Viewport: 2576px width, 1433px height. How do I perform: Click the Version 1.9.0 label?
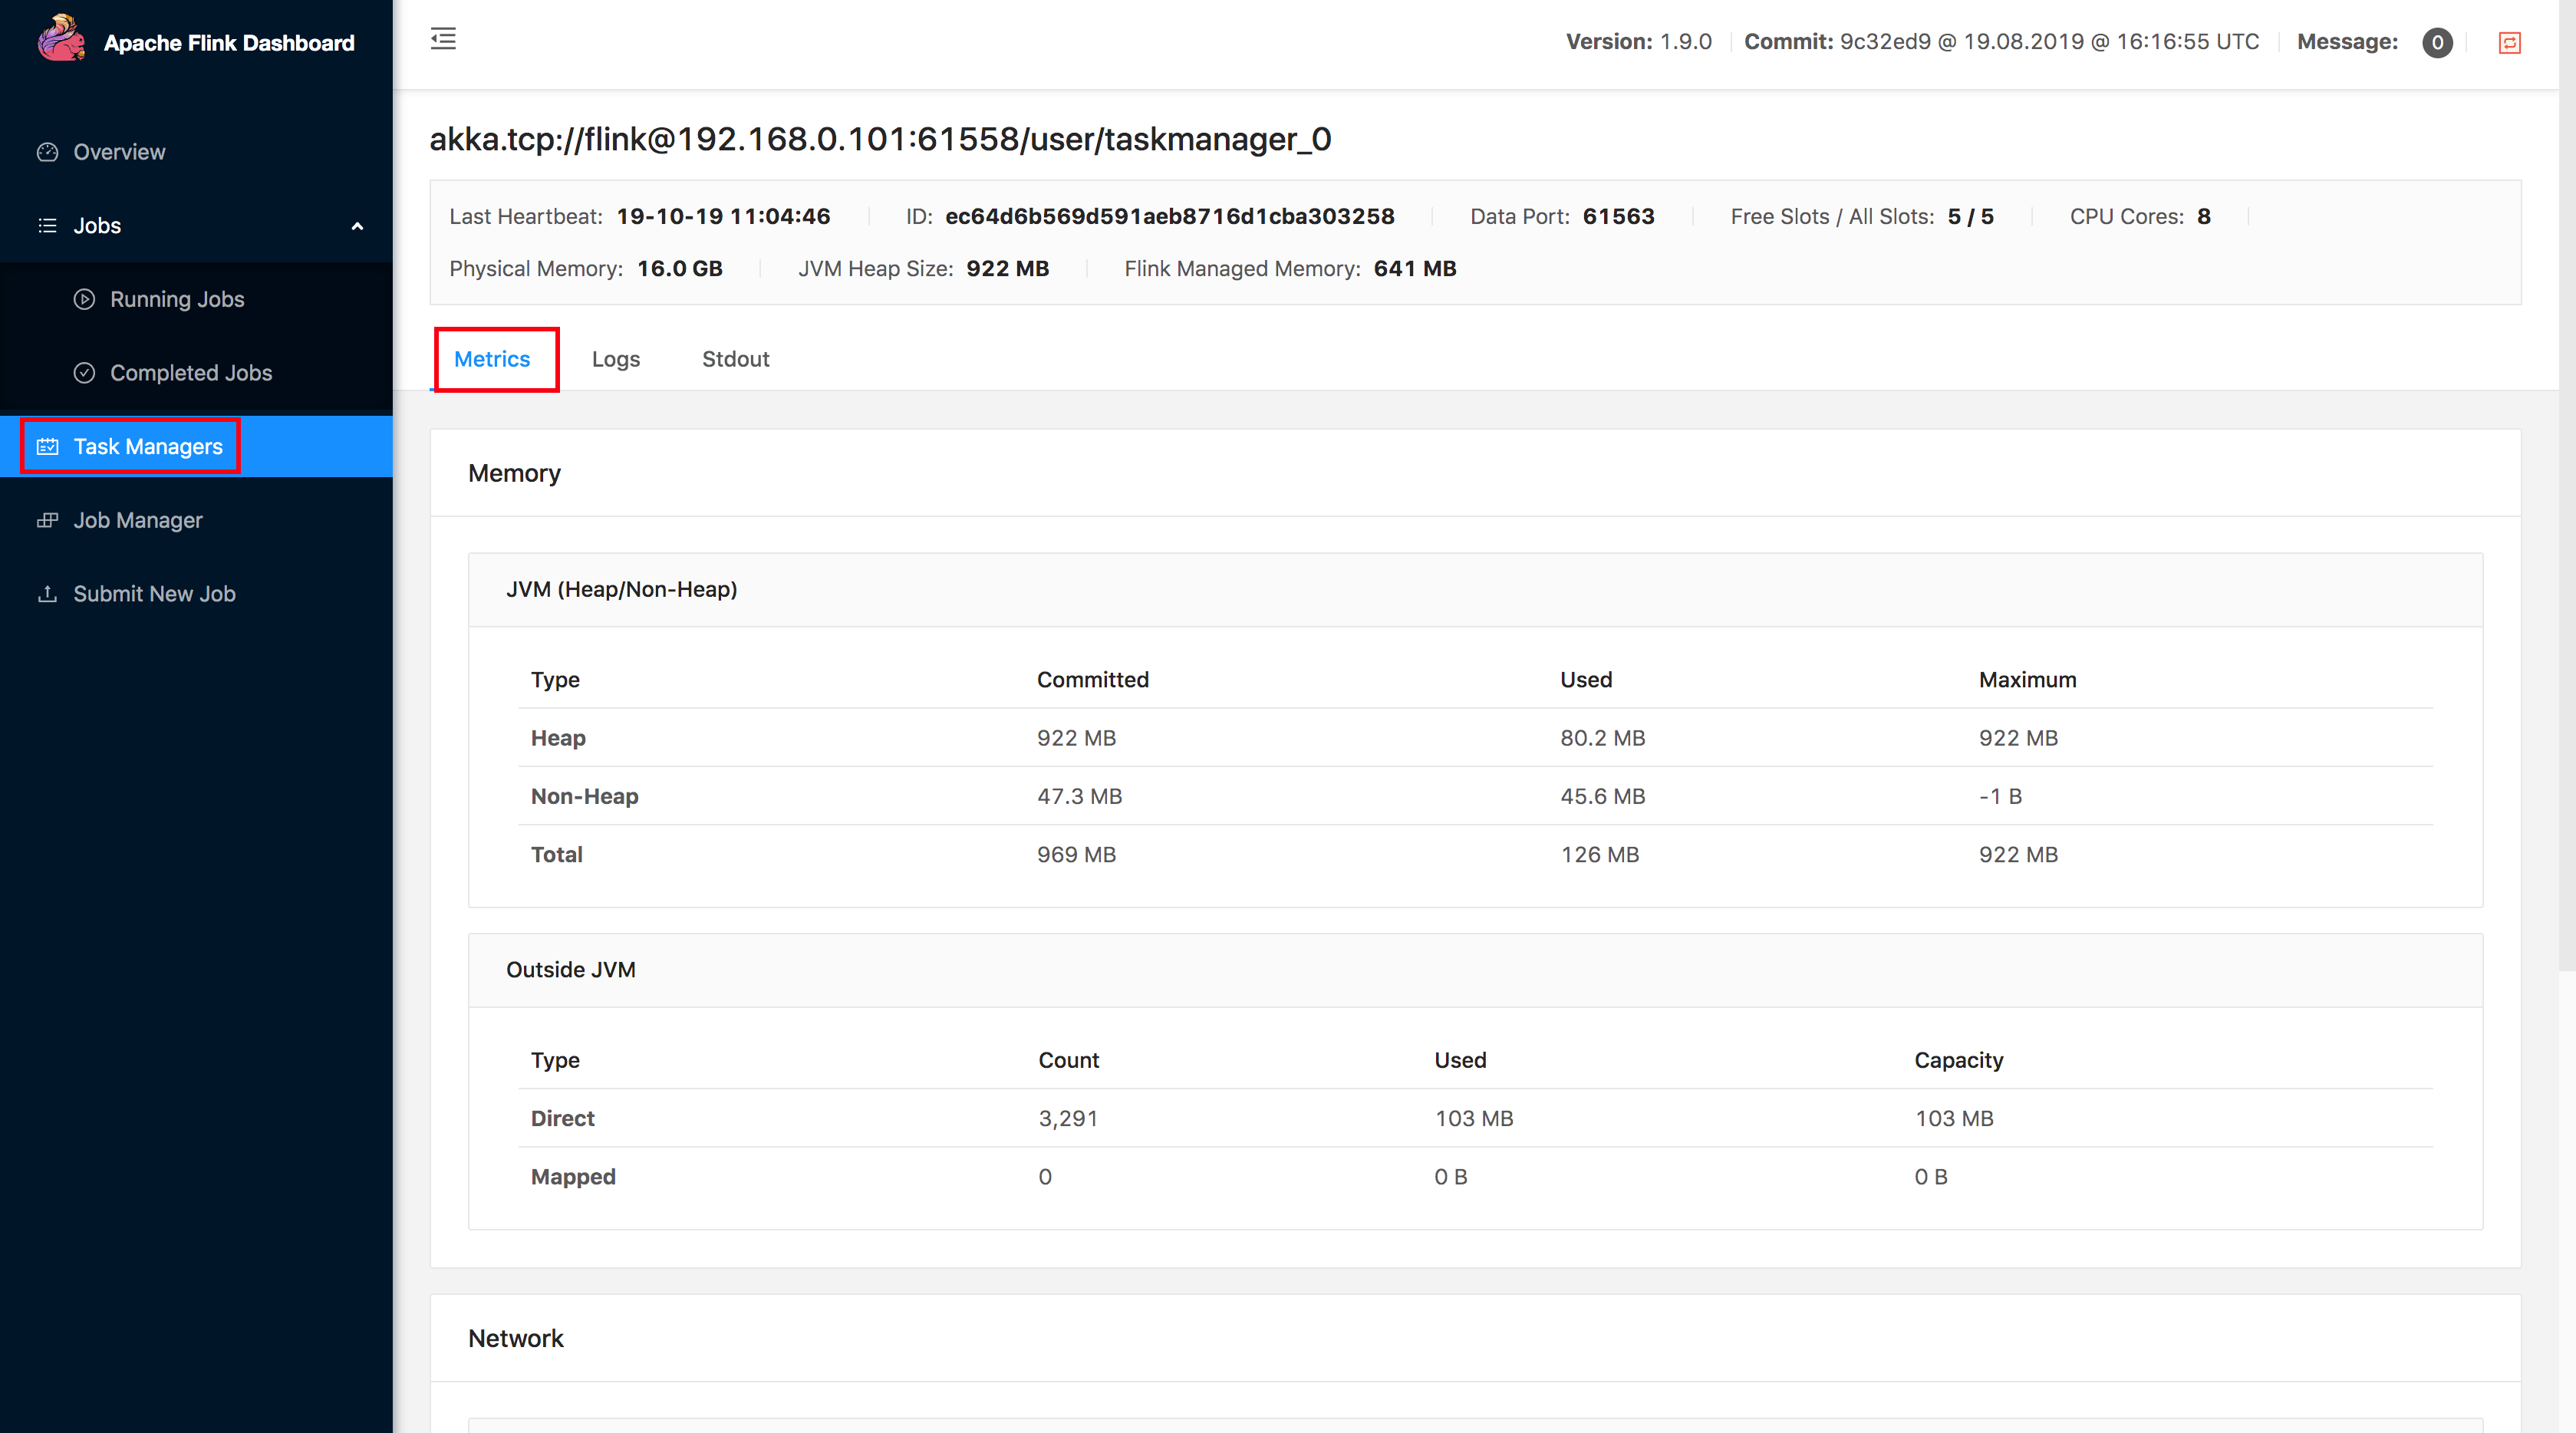pyautogui.click(x=1639, y=42)
